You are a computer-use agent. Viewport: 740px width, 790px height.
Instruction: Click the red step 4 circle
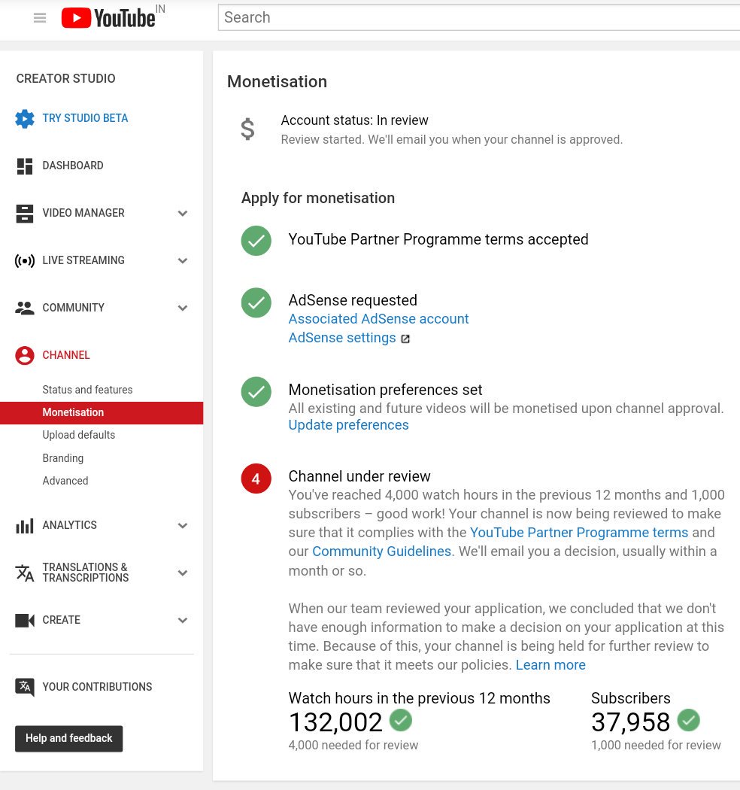click(256, 478)
